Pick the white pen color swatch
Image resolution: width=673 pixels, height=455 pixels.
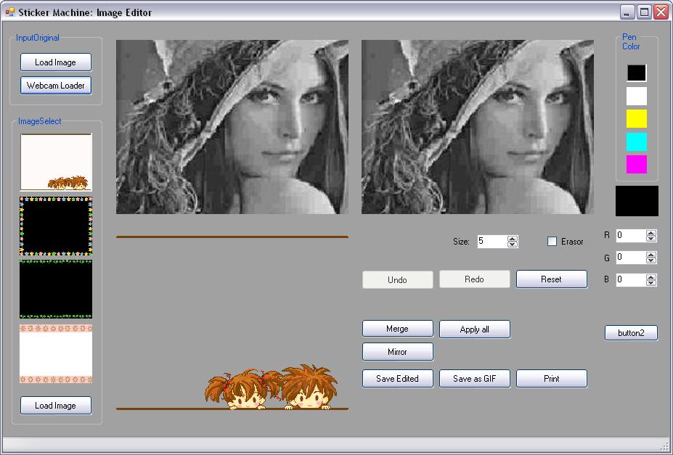click(x=636, y=96)
